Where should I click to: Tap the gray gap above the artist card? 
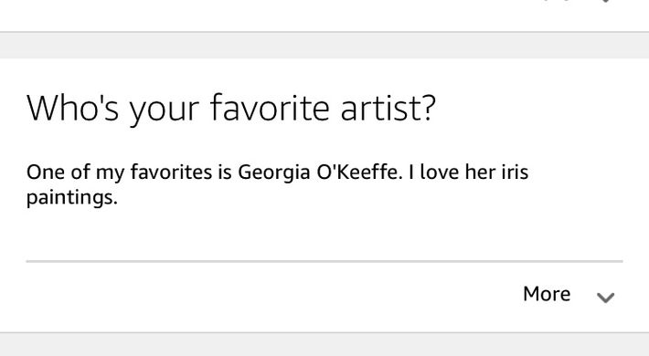pos(324,45)
